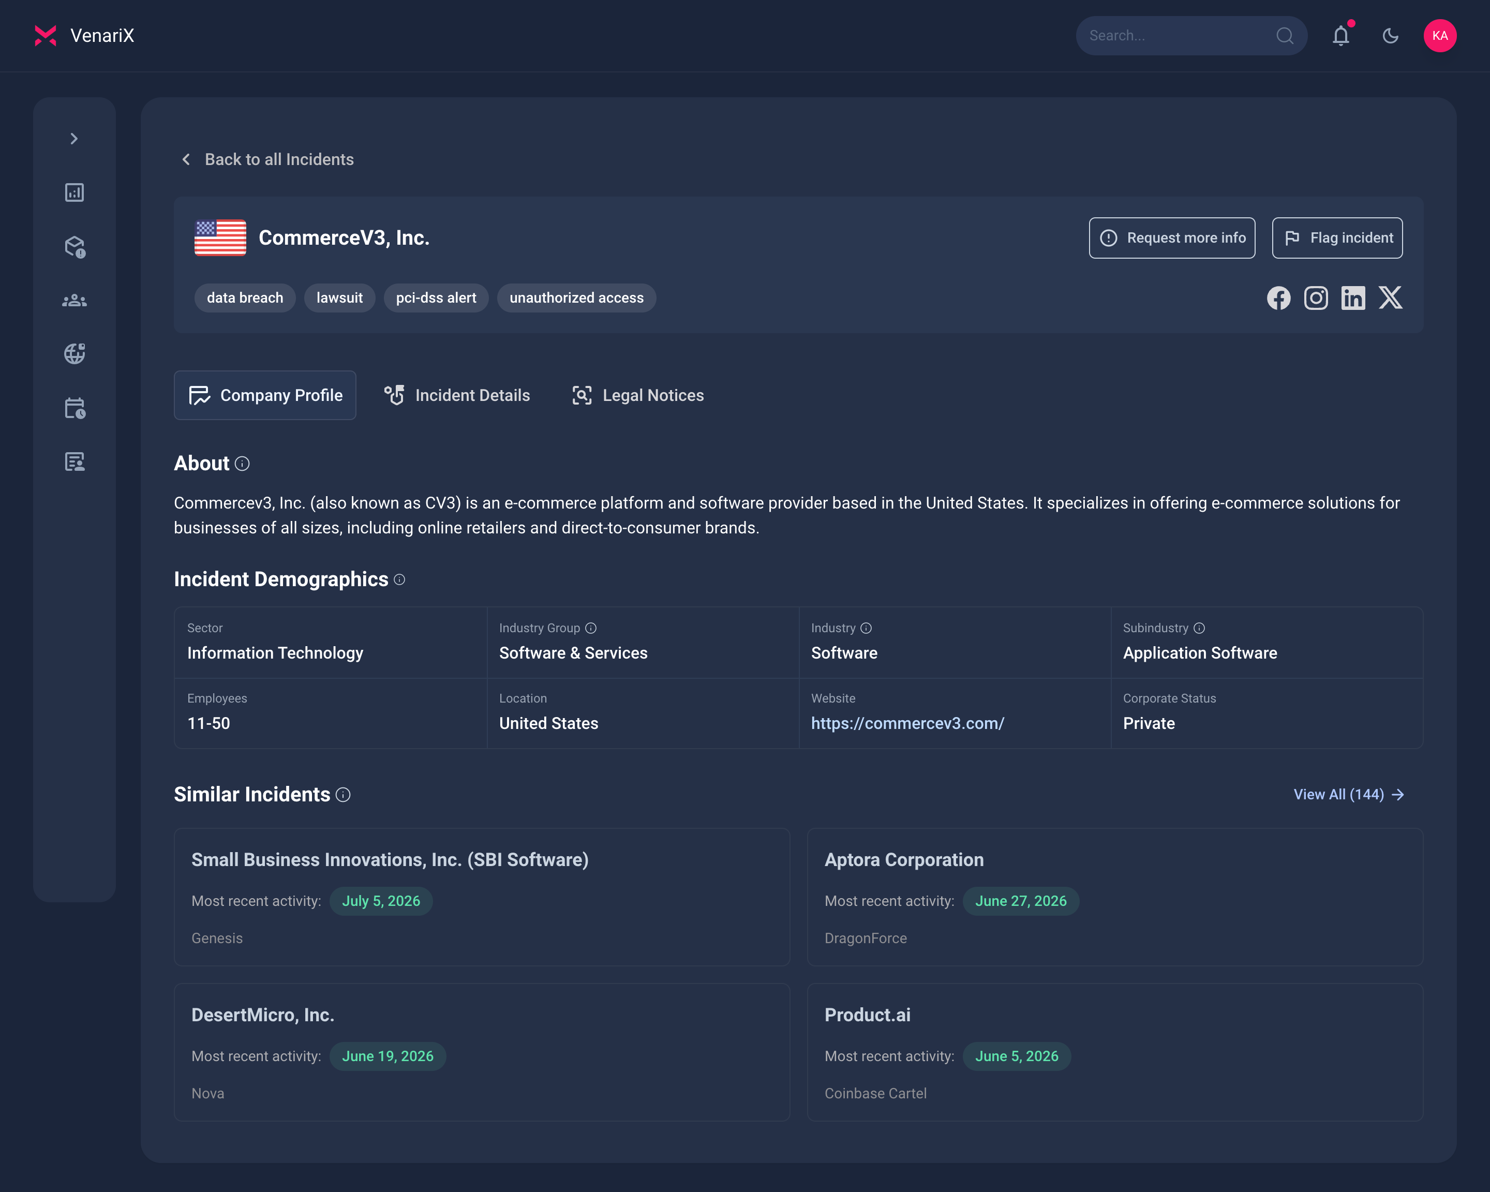1490x1192 pixels.
Task: Click the Software & Services value
Action: click(573, 653)
